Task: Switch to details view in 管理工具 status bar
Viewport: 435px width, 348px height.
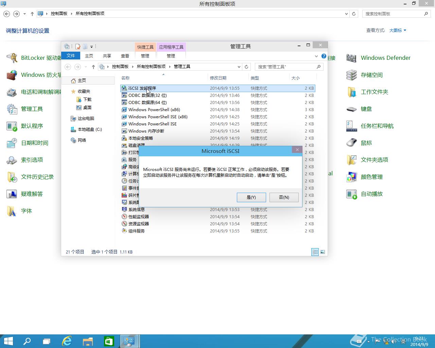Action: pos(315,252)
